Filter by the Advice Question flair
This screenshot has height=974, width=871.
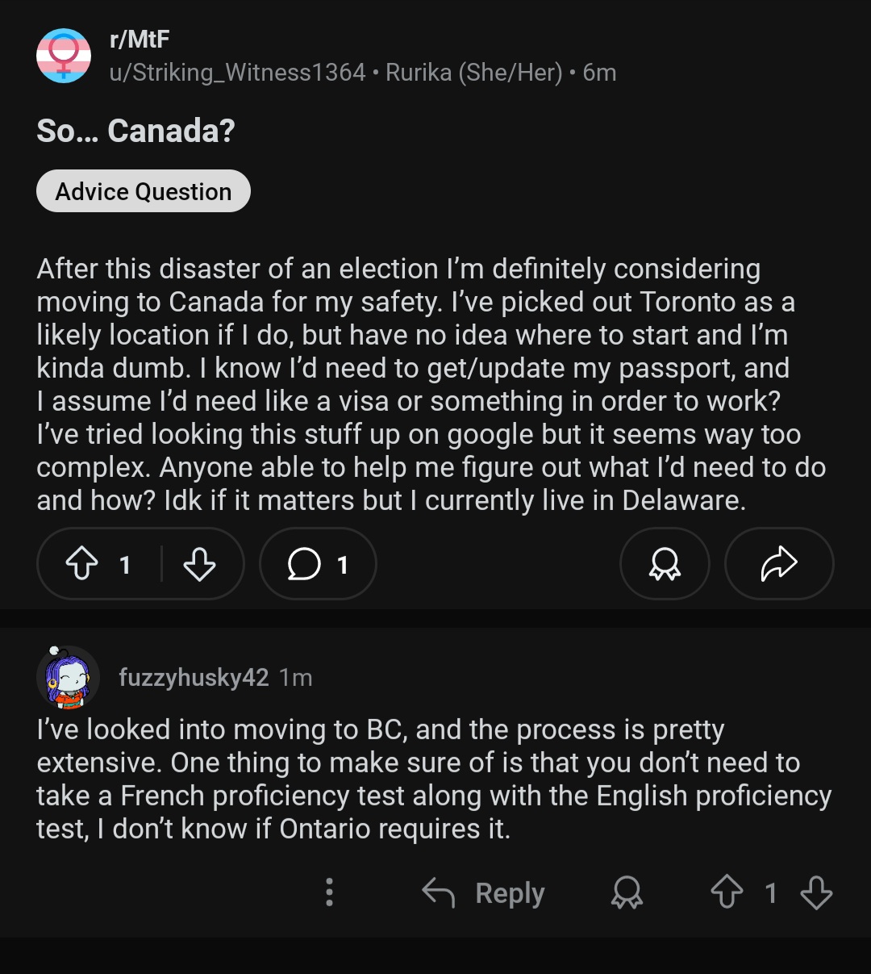tap(144, 191)
